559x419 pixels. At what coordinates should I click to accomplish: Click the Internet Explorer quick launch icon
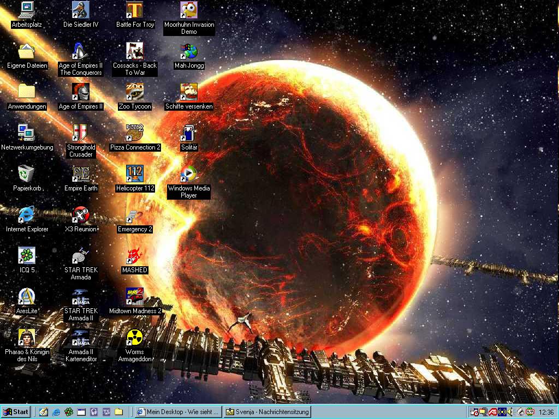[56, 412]
